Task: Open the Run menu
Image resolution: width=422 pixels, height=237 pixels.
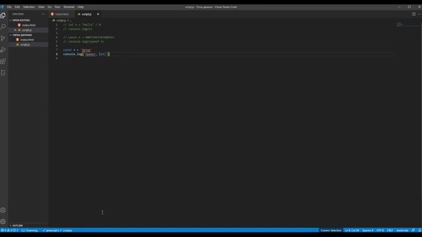Action: coord(57,7)
